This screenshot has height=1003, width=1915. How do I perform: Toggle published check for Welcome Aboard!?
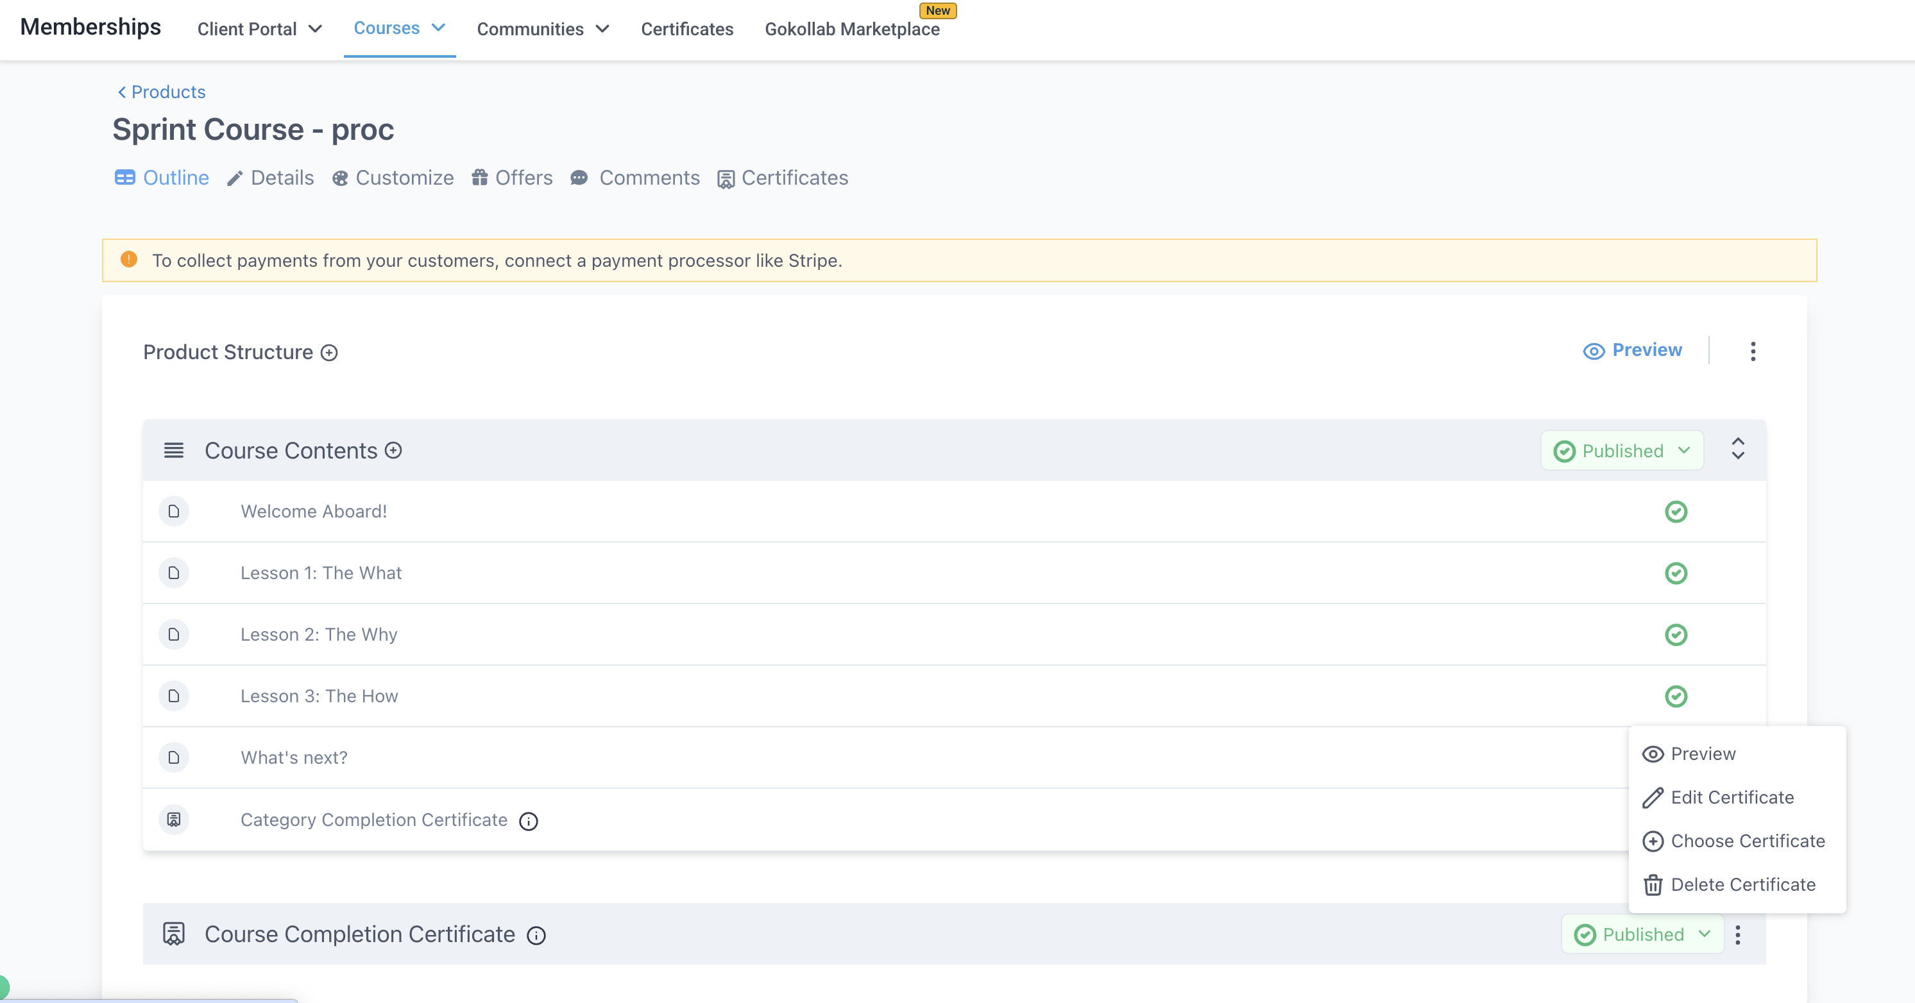coord(1676,512)
